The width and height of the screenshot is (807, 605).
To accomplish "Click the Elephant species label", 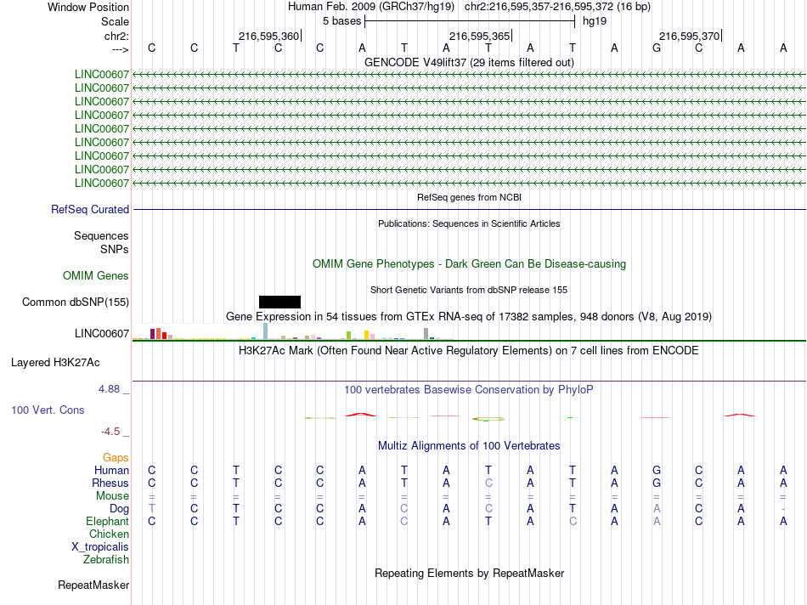I will click(x=108, y=522).
